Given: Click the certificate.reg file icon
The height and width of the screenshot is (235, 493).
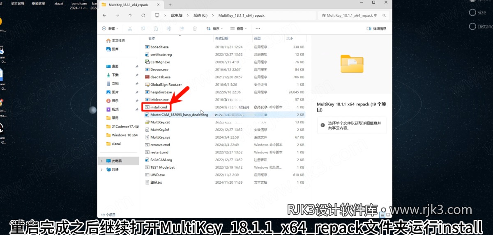Looking at the screenshot, I should [x=147, y=54].
